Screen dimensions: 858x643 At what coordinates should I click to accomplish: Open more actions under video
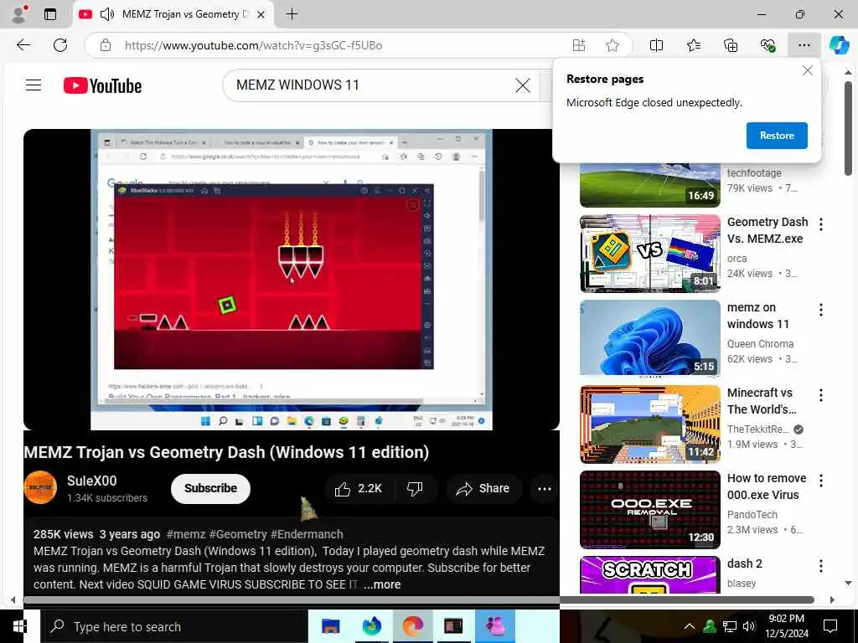545,489
